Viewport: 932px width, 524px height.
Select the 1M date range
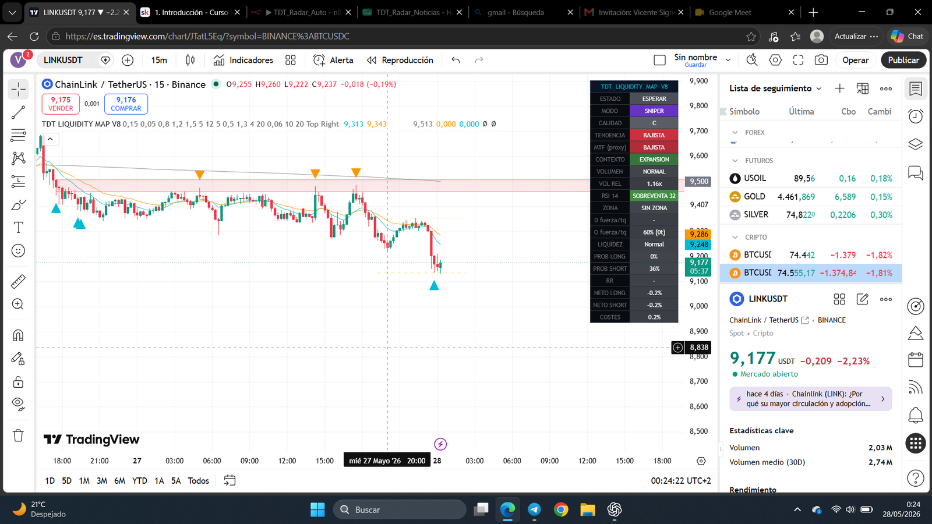[x=84, y=481]
